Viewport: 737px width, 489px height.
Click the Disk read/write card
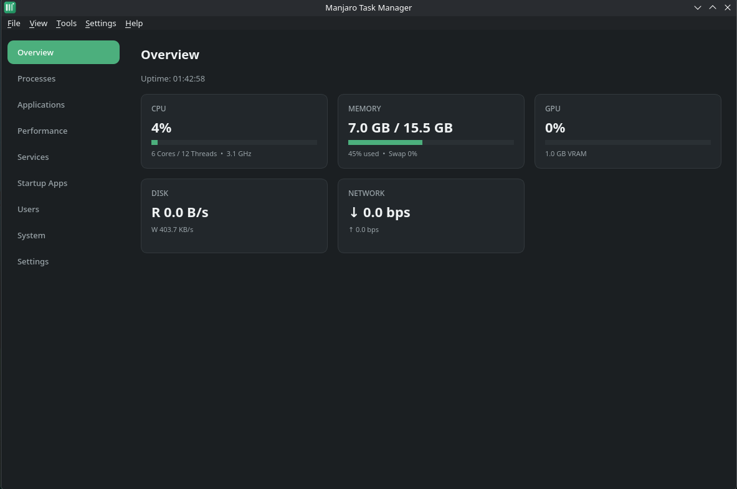click(x=234, y=216)
